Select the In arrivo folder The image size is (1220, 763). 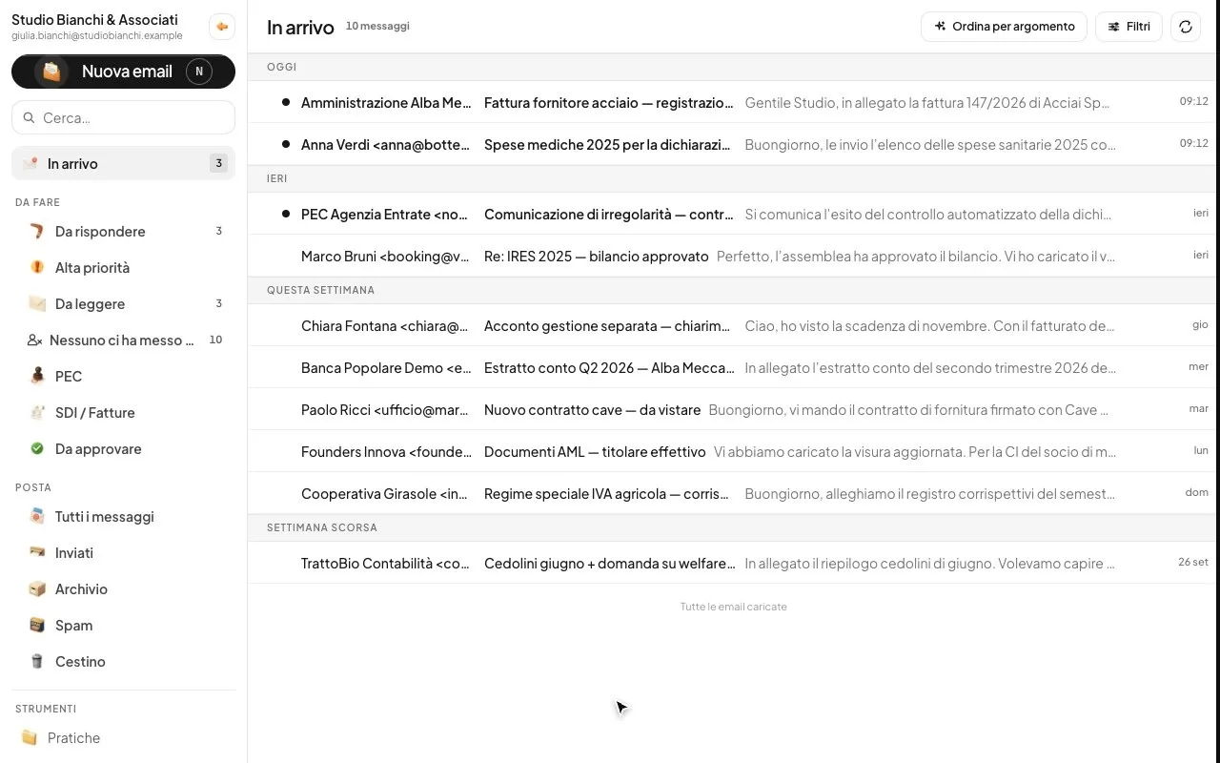coord(123,163)
